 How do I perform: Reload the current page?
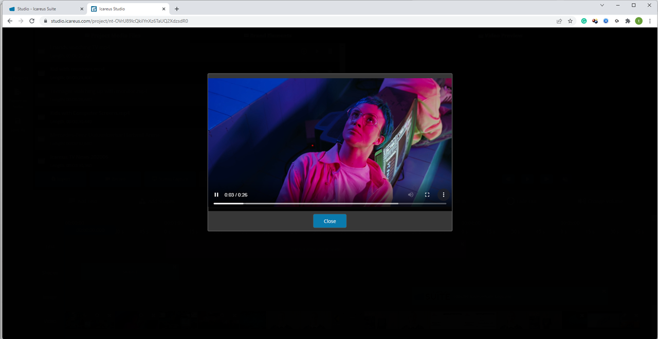(32, 21)
